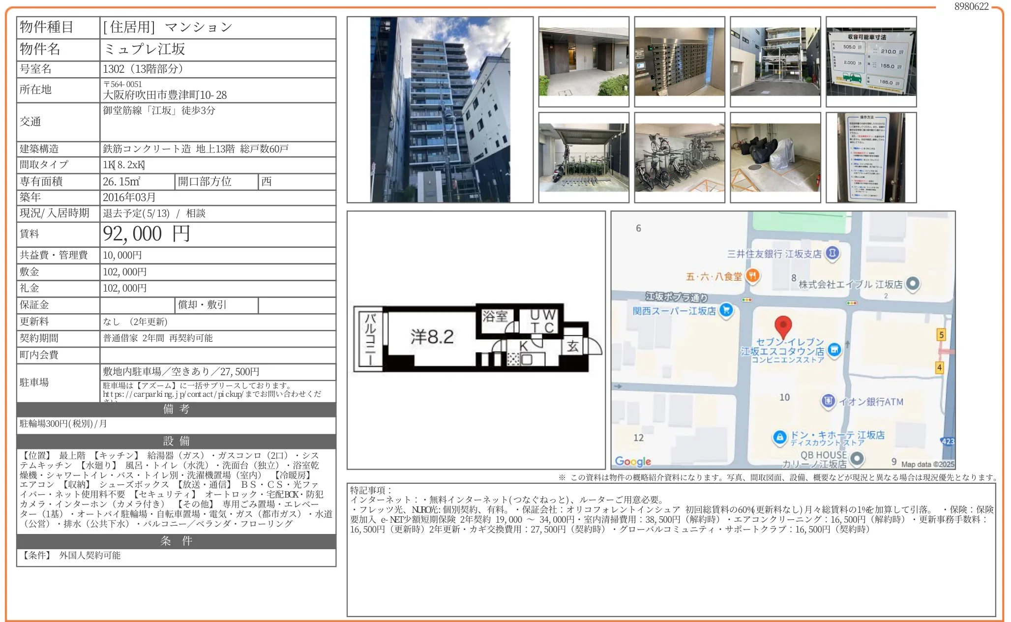Click the 92,000円 rent value
This screenshot has width=1011, height=622.
(146, 234)
